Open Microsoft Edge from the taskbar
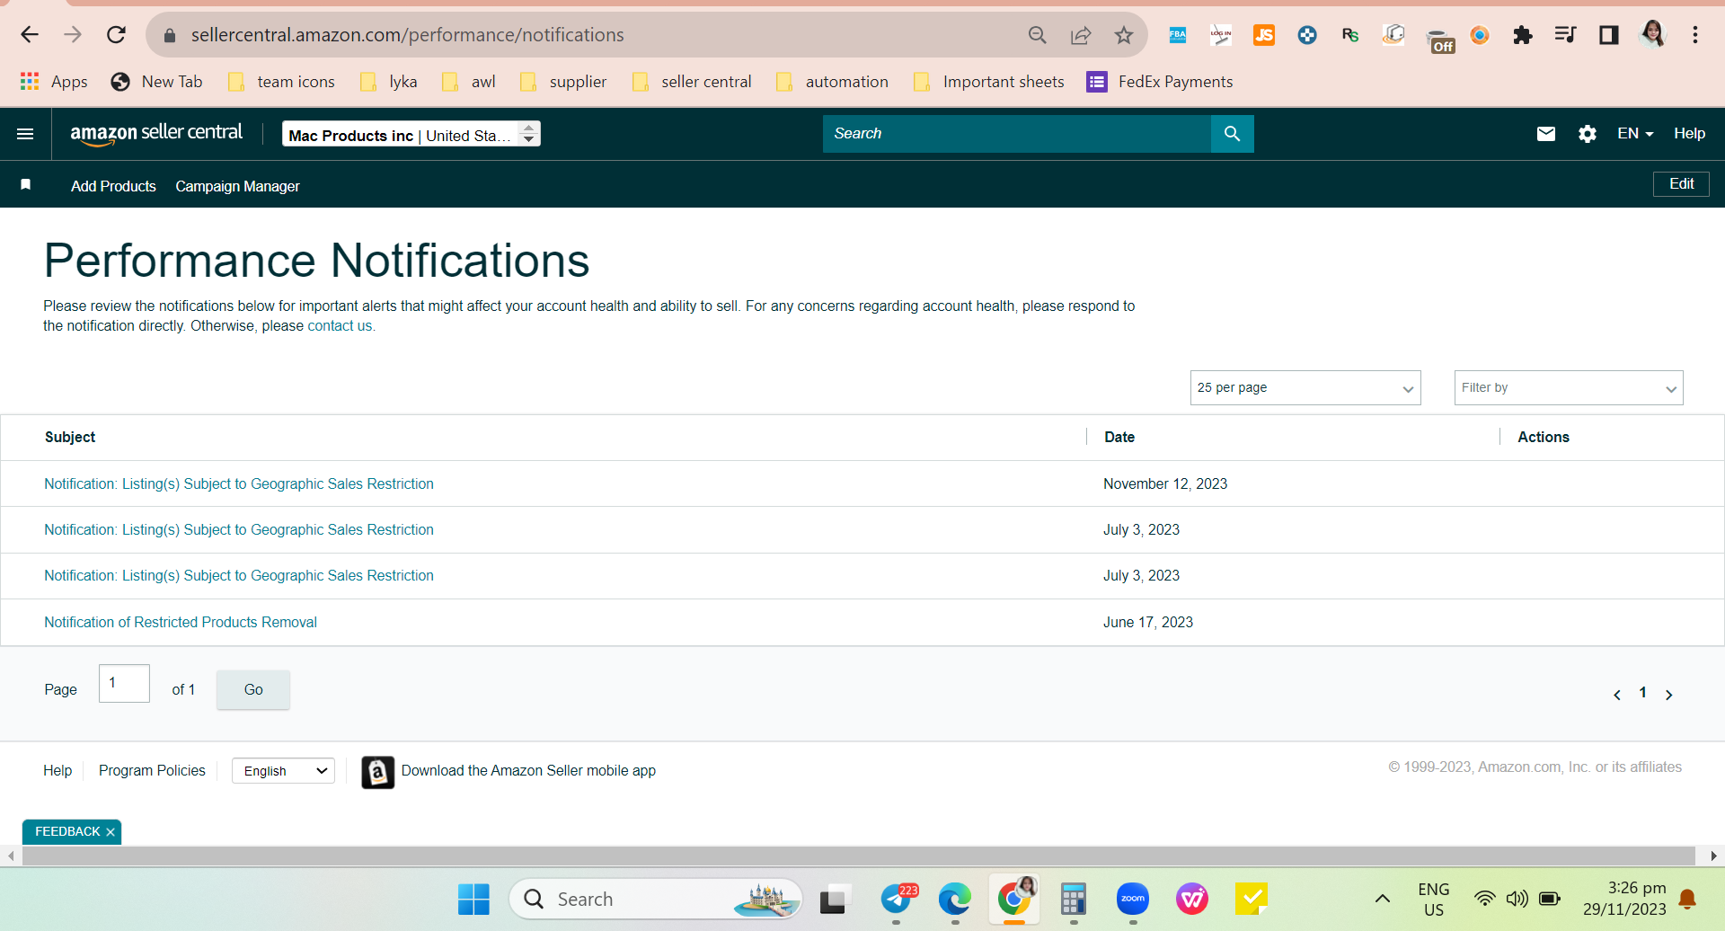The width and height of the screenshot is (1725, 931). (955, 899)
